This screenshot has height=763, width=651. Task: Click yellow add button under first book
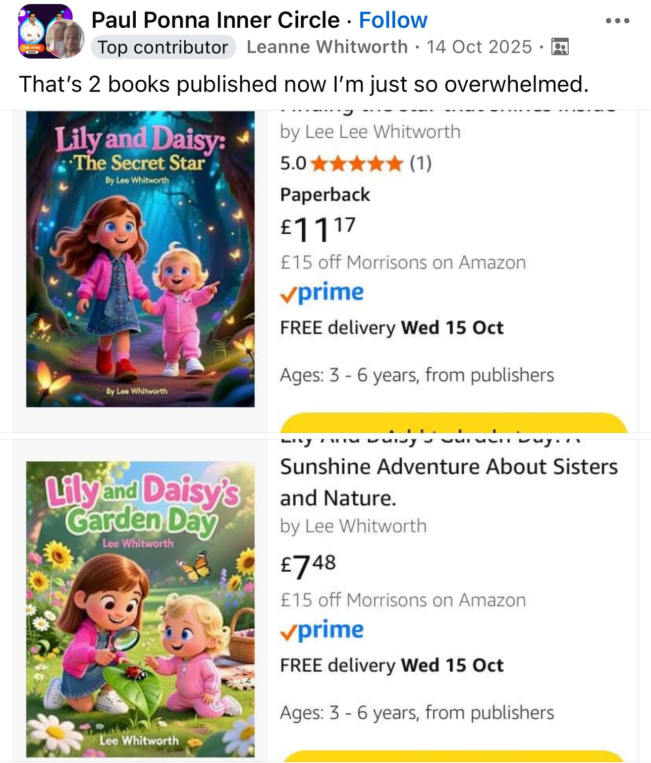(453, 423)
